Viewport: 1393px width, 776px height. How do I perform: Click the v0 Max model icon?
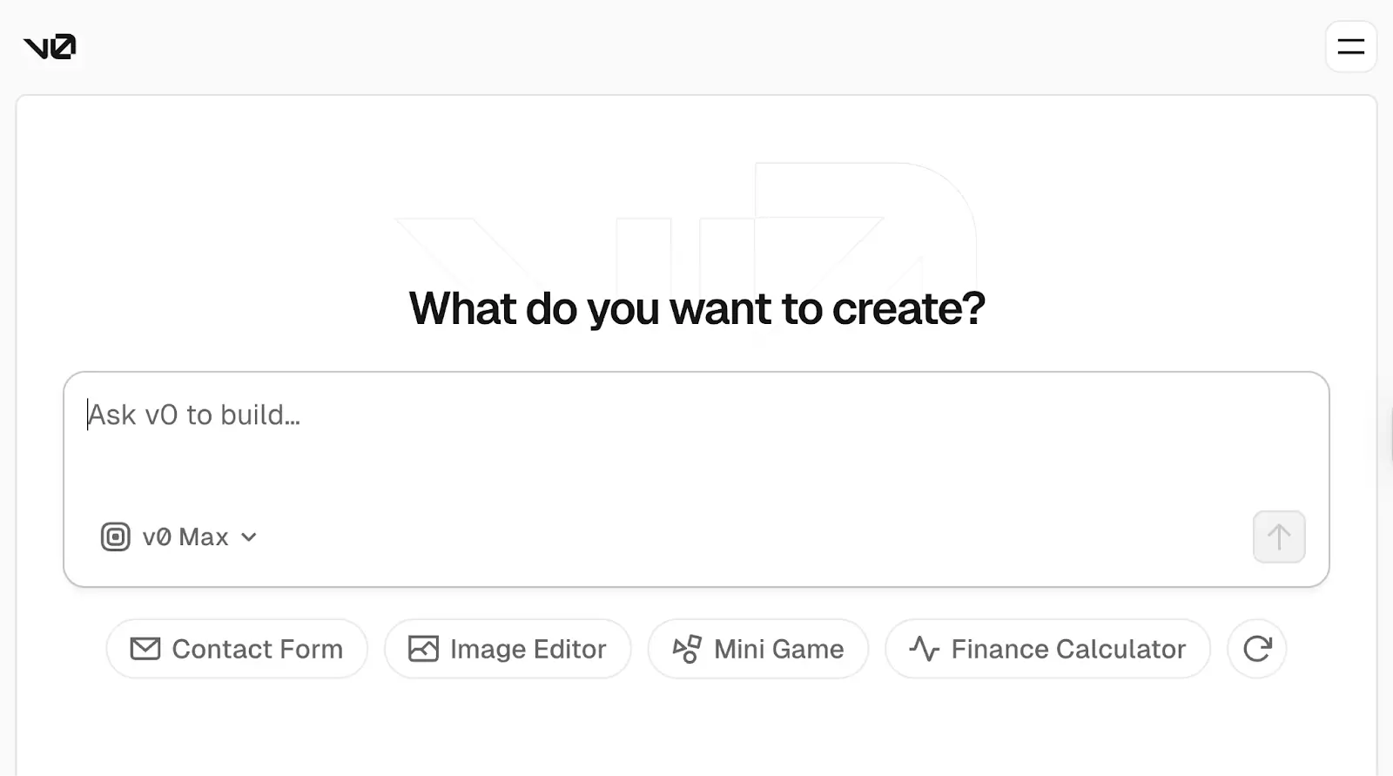[114, 537]
